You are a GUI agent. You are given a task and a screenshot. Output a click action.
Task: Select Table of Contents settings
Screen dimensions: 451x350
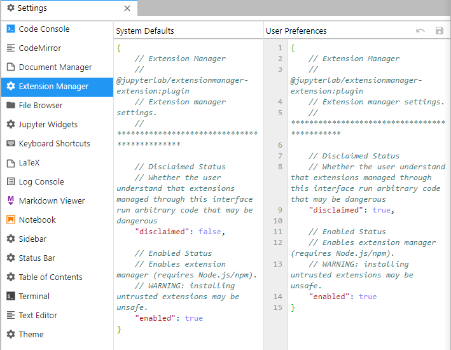(x=57, y=277)
